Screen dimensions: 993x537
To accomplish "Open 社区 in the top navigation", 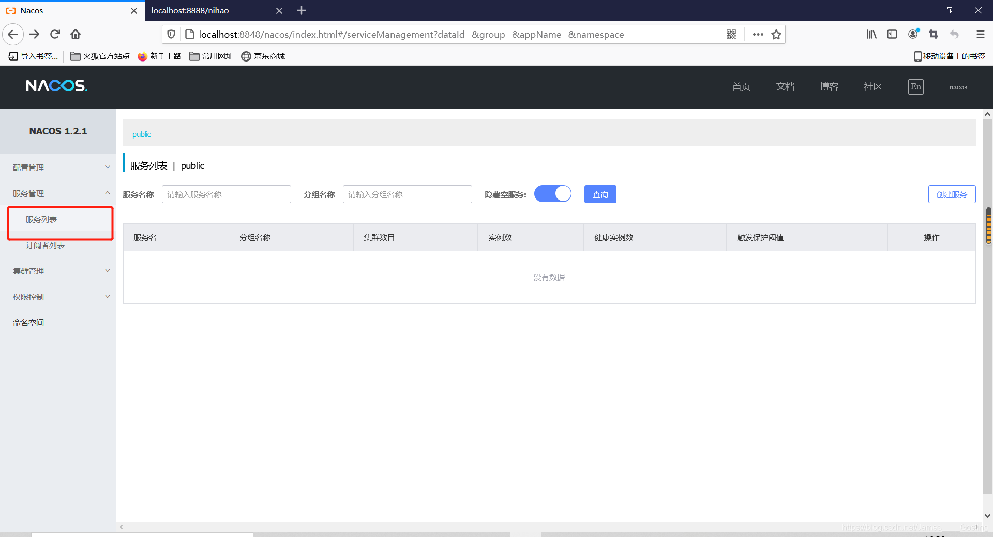I will tap(873, 87).
